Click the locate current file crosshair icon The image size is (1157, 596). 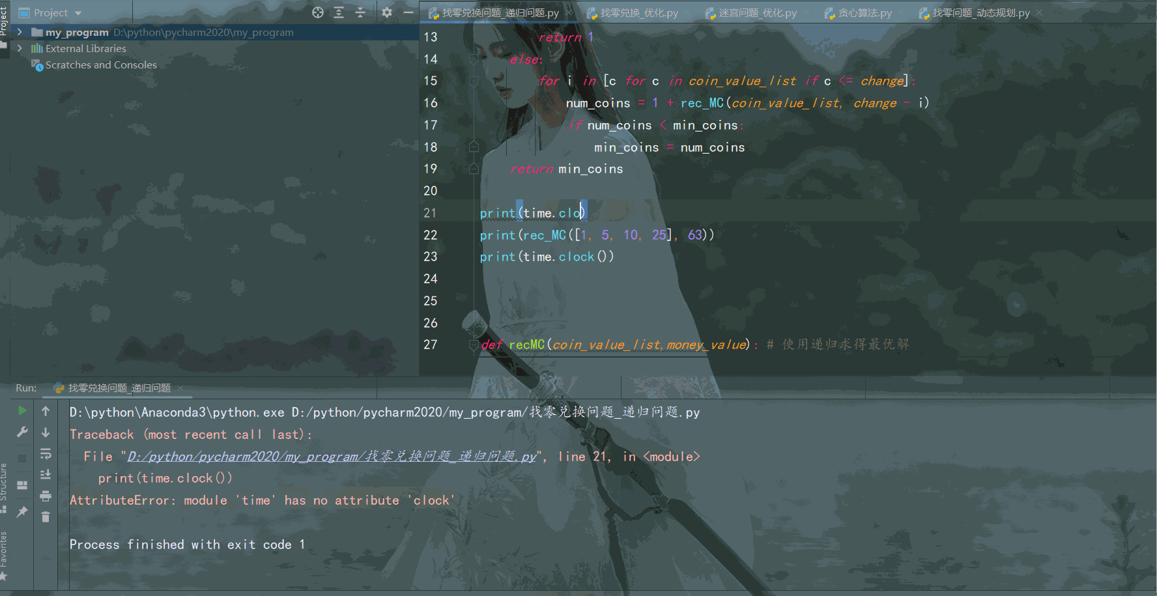(318, 12)
